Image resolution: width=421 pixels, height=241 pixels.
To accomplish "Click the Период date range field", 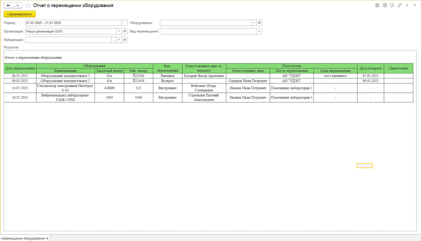I will (x=73, y=23).
